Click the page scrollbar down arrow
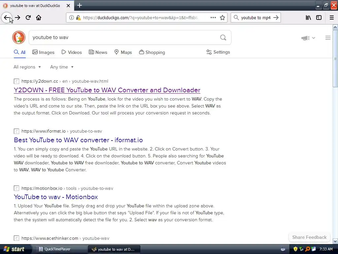The width and height of the screenshot is (338, 254). (x=335, y=241)
